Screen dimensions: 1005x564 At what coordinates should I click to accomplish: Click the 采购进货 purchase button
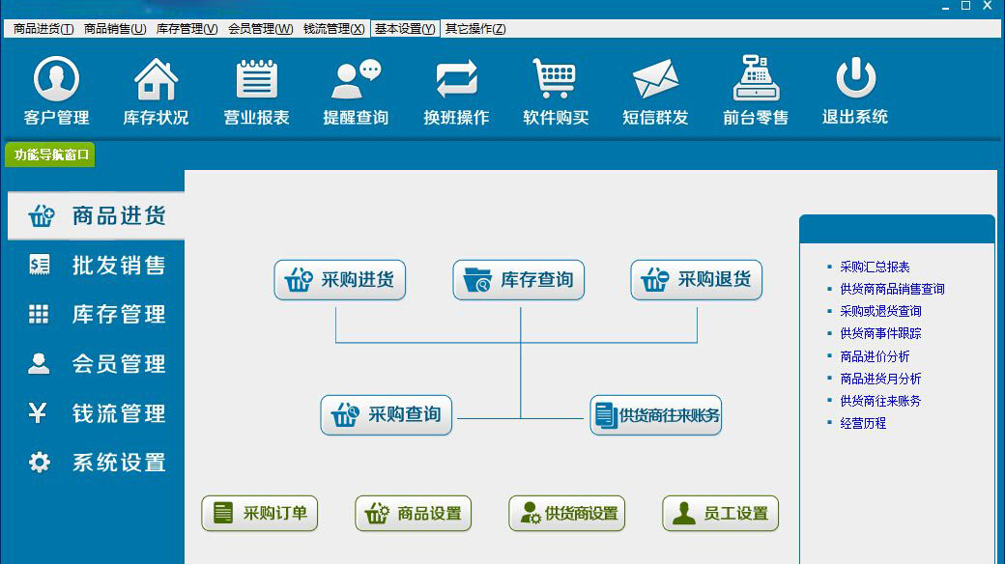(339, 279)
